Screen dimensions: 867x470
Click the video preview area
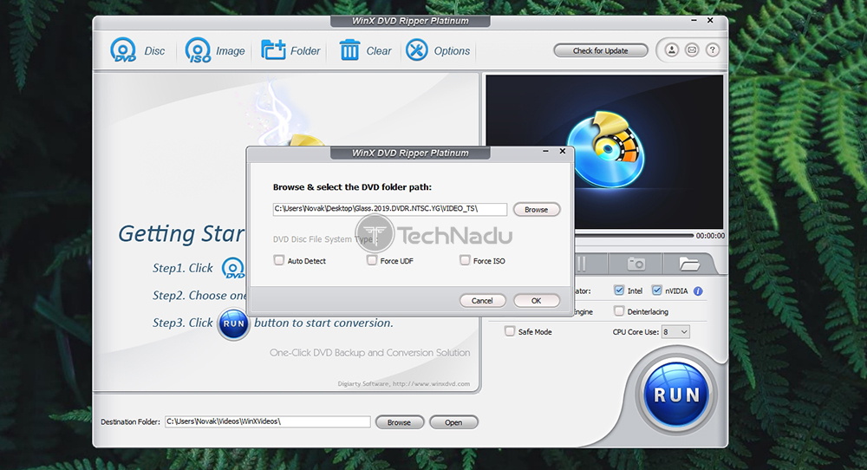(604, 152)
